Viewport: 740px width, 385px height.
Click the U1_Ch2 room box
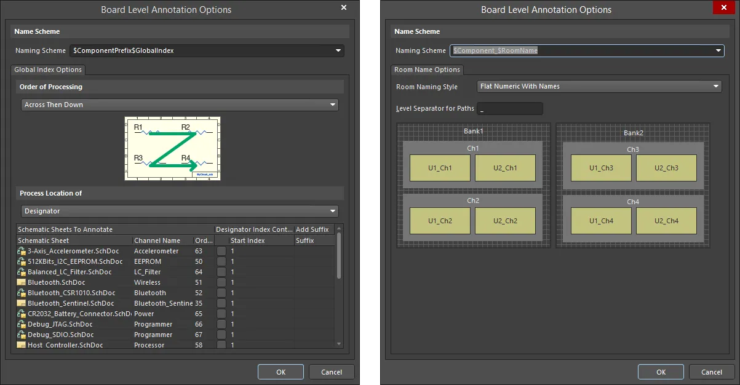tap(440, 221)
